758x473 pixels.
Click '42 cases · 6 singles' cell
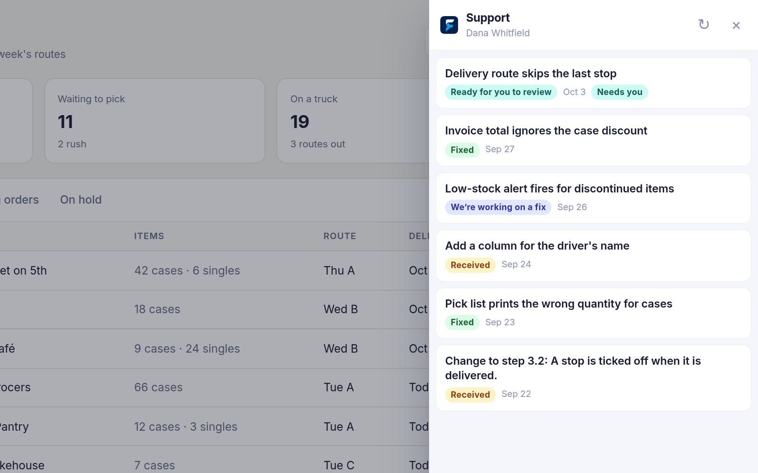187,271
